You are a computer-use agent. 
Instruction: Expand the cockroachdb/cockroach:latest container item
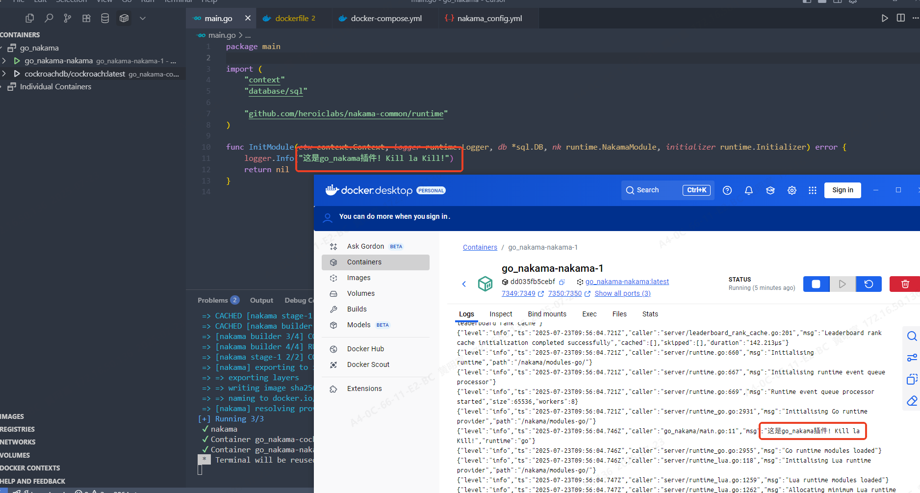click(4, 74)
